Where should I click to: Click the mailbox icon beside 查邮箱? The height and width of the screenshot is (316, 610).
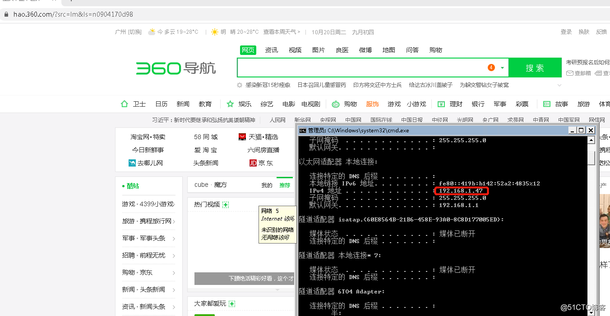click(x=570, y=73)
